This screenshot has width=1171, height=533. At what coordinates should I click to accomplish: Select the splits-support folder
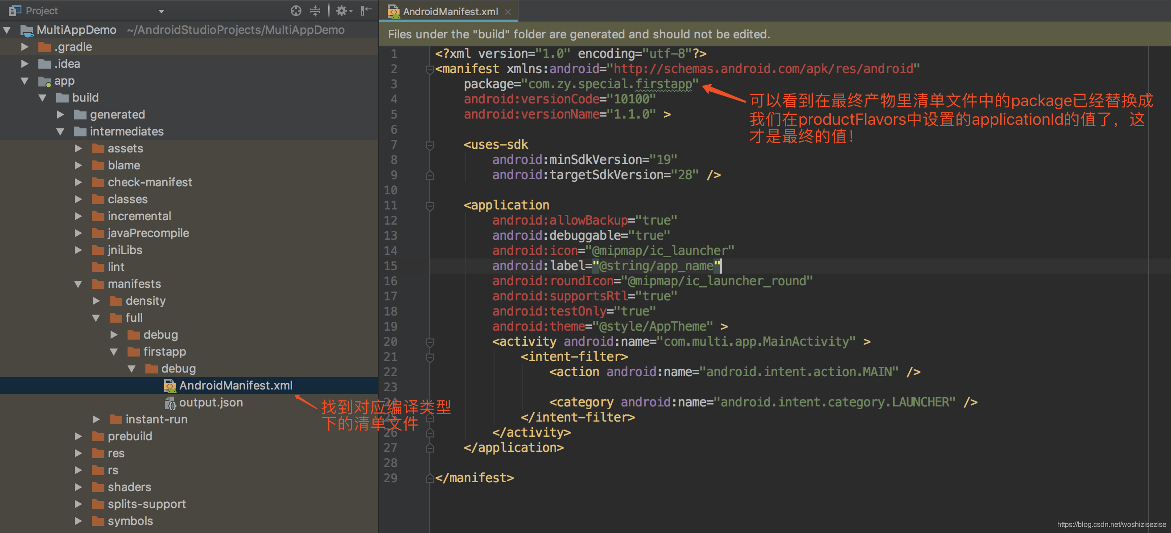[x=147, y=504]
